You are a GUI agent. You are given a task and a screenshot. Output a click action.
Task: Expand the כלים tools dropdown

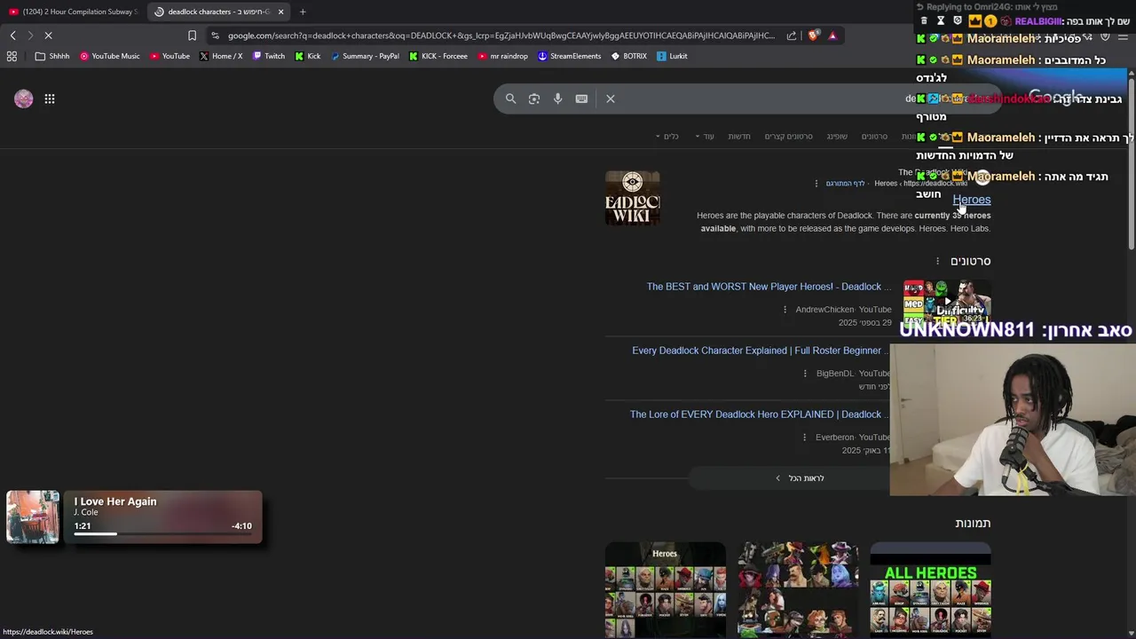coord(667,136)
